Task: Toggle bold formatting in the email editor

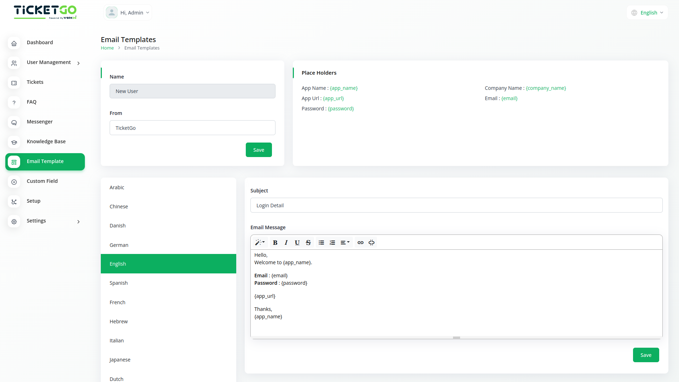Action: (275, 242)
